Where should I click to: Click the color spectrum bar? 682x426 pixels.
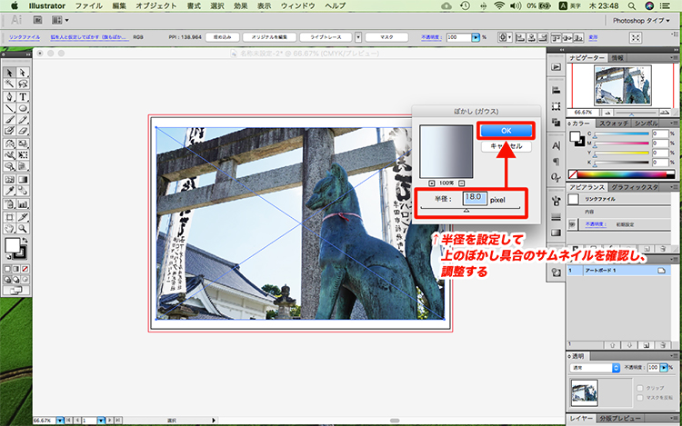pos(623,174)
